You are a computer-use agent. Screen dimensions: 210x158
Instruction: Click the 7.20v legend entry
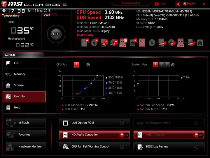click(185, 78)
